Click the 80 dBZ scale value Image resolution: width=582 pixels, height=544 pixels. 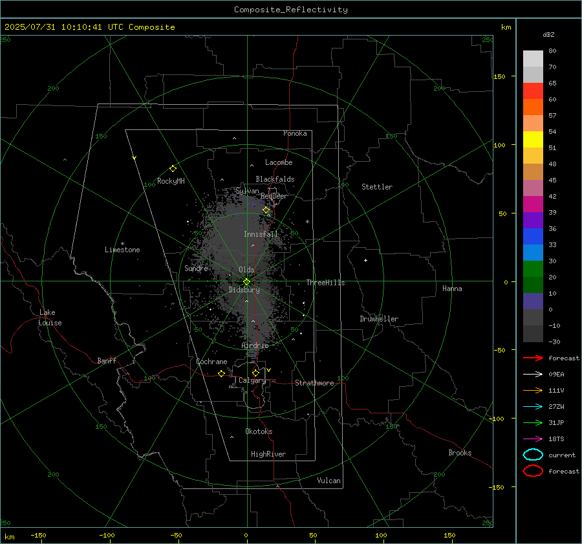pos(552,51)
